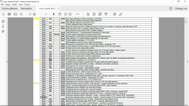Click shaded code cell 3131
Screen dimensions: 189x106
[x=44, y=97]
